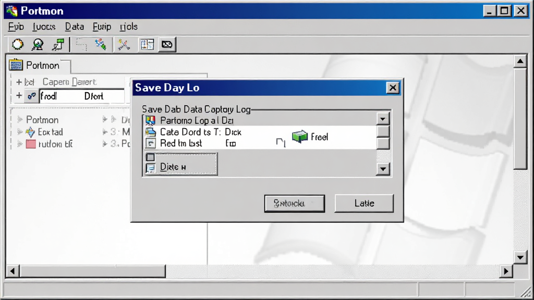Click the Capern Darert column text
The width and height of the screenshot is (534, 300).
click(69, 82)
